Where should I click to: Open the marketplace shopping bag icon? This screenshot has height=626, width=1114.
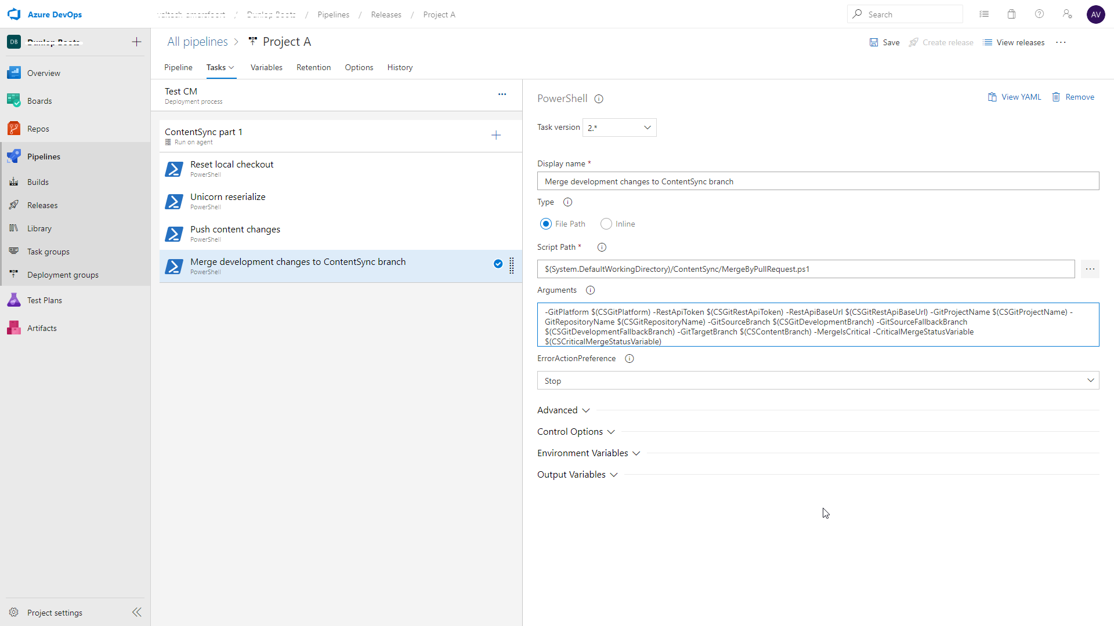click(x=1011, y=14)
